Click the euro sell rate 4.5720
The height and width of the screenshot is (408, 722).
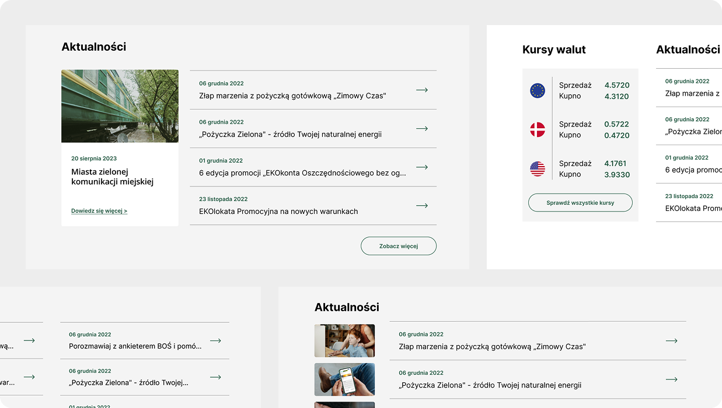(x=617, y=85)
